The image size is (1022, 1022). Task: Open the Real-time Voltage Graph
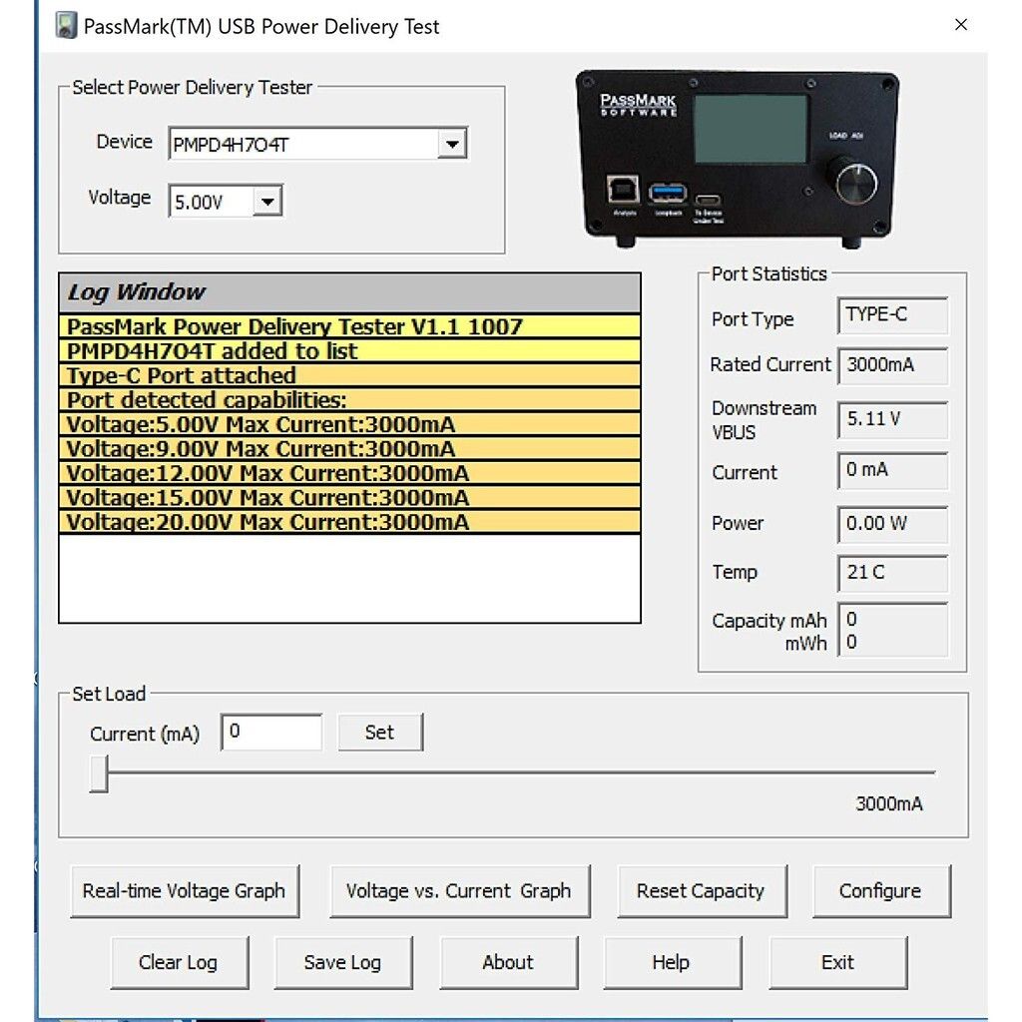[184, 891]
